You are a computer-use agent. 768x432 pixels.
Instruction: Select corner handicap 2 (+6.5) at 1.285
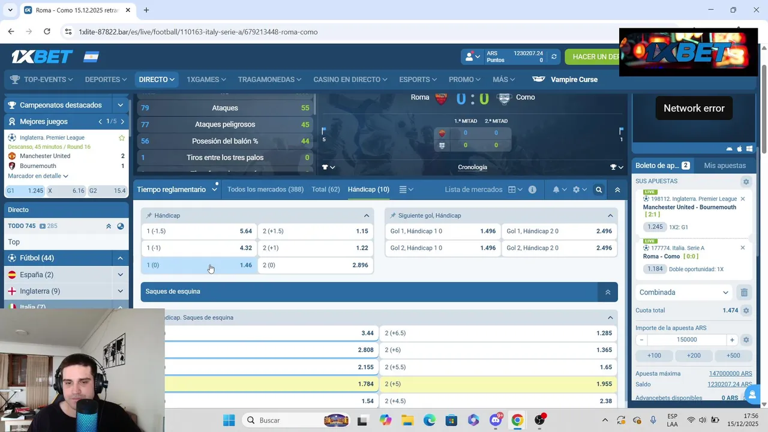point(499,333)
